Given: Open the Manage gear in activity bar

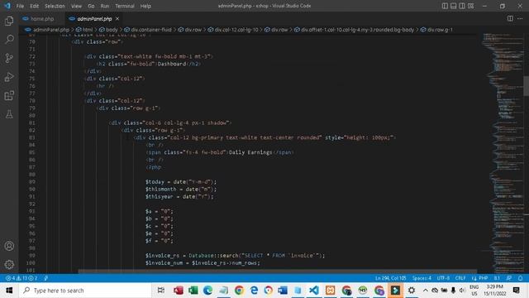Looking at the screenshot, I should (x=9, y=264).
